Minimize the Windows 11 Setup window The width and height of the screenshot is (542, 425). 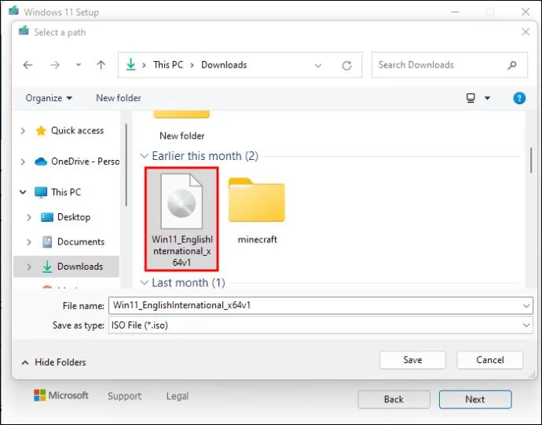[x=456, y=12]
